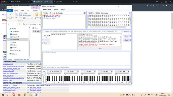This screenshot has height=97, width=173.
Task: Click the Start upload button
Action: click(127, 36)
